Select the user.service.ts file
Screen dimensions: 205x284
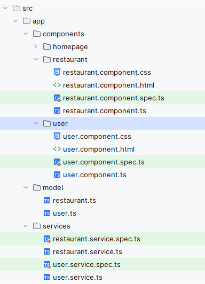click(102, 277)
